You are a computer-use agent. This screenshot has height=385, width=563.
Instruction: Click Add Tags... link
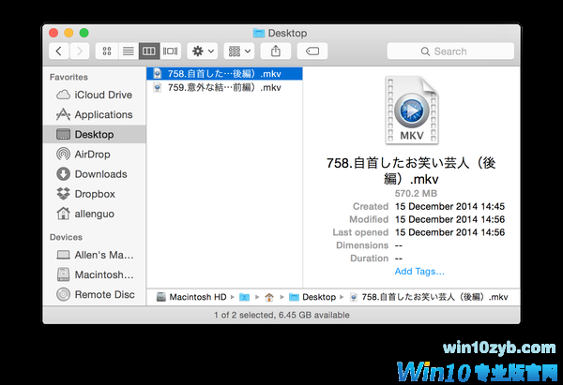(x=419, y=272)
